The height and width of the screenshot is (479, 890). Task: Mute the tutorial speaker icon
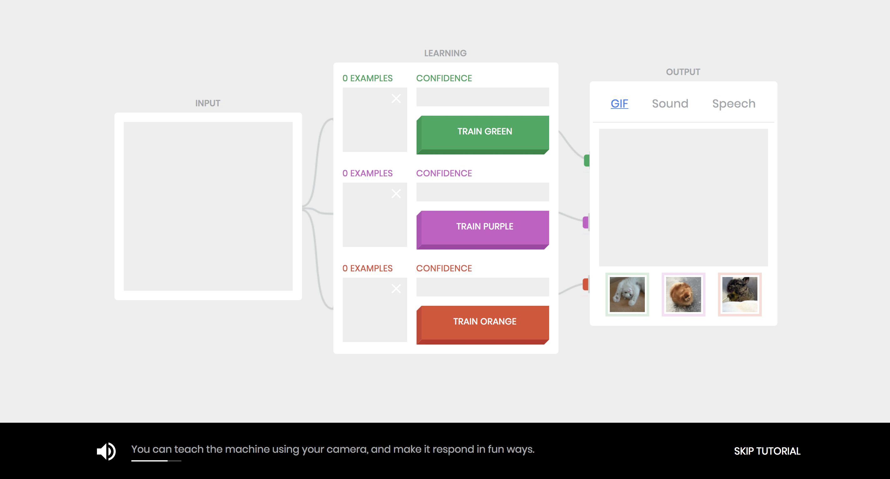coord(106,451)
